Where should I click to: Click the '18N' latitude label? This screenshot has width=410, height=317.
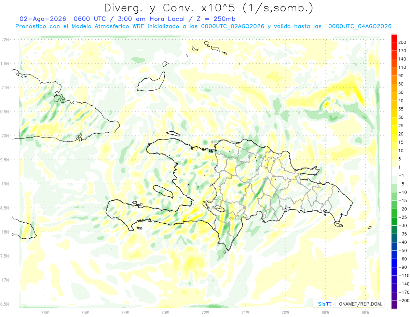point(5,232)
